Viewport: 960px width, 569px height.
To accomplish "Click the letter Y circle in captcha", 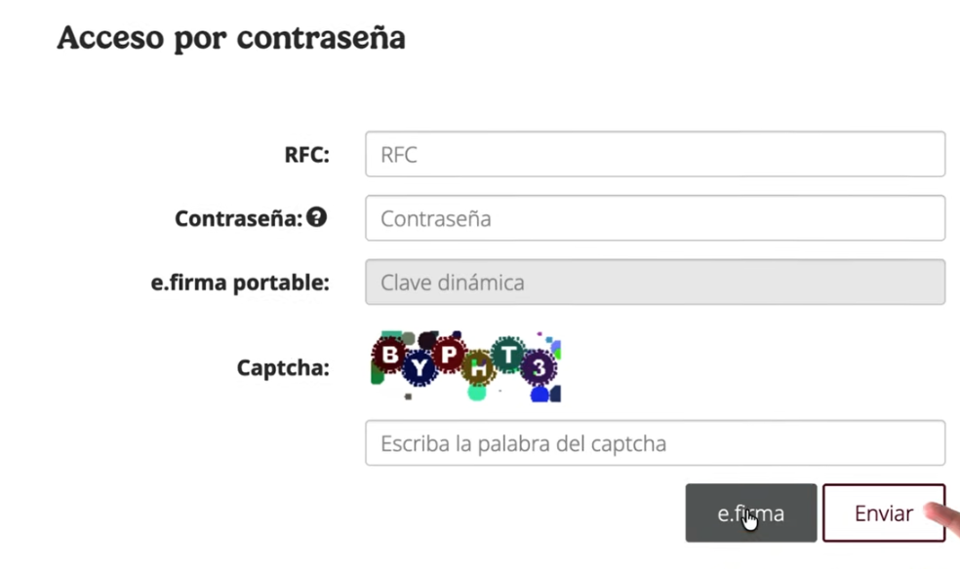I will [x=418, y=369].
